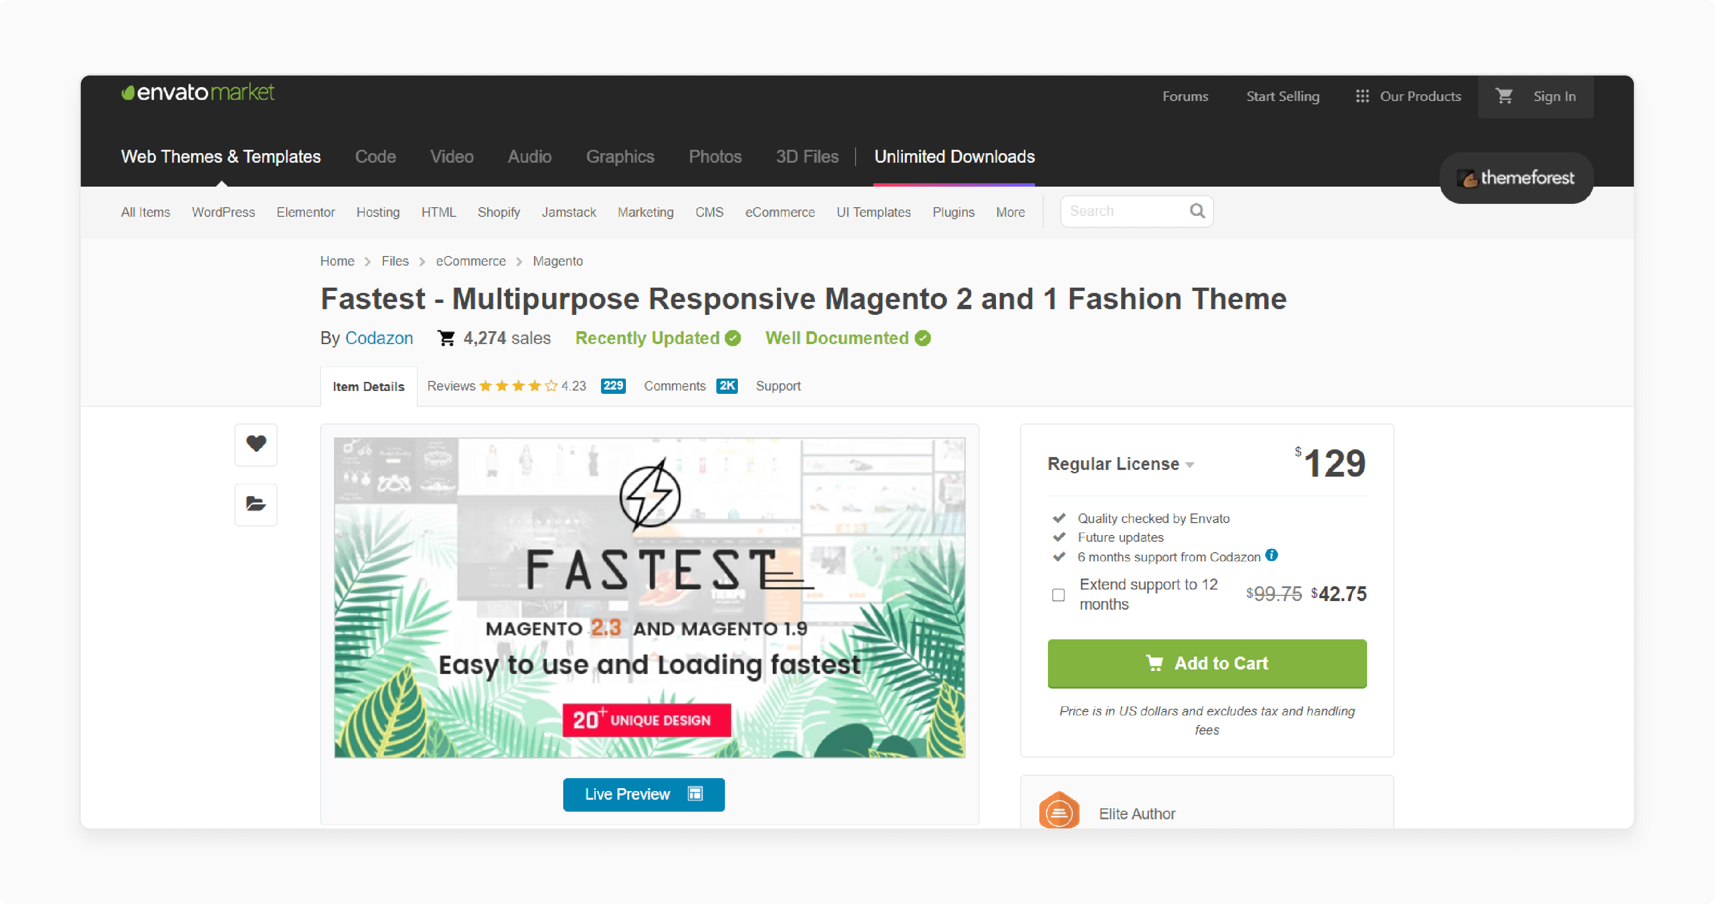Open the shopping cart icon in header
The height and width of the screenshot is (904, 1715).
tap(1504, 97)
